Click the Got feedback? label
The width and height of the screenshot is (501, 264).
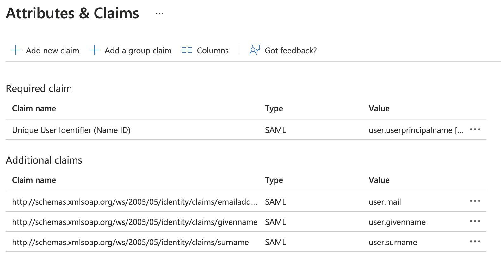click(291, 51)
